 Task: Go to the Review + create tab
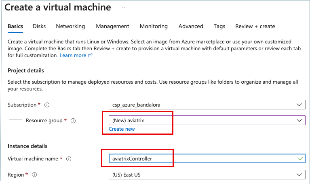click(x=255, y=27)
